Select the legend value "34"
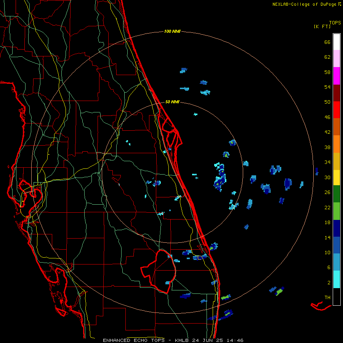The image size is (343, 343). click(327, 162)
